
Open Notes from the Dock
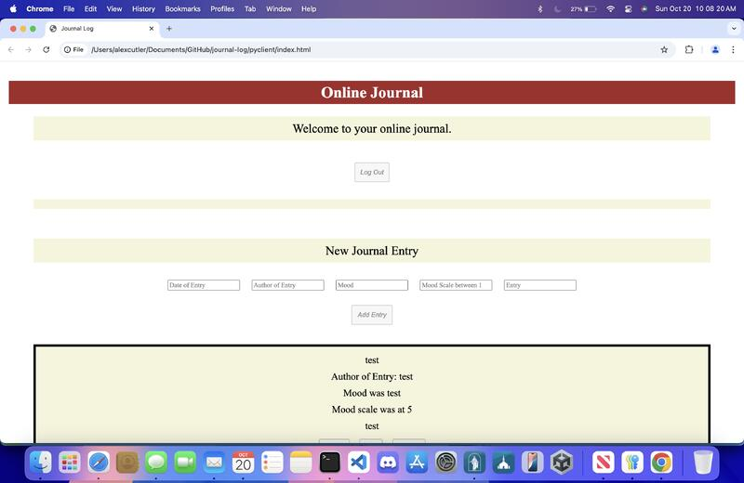pyautogui.click(x=300, y=463)
